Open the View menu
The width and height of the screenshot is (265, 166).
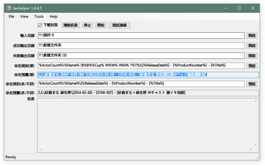coord(24,17)
